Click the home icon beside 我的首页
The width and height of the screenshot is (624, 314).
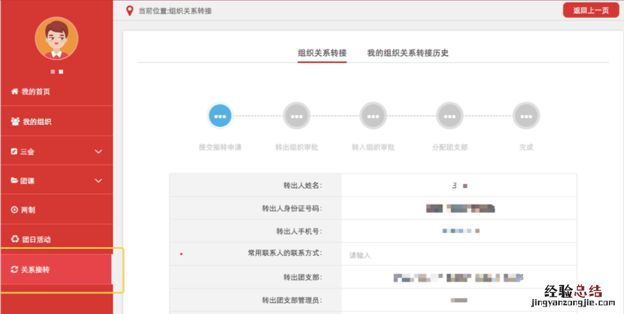(15, 92)
